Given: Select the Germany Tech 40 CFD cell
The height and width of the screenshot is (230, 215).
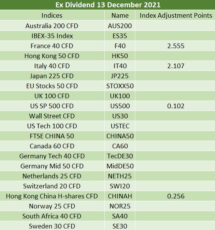Looking at the screenshot, I should [52, 156].
